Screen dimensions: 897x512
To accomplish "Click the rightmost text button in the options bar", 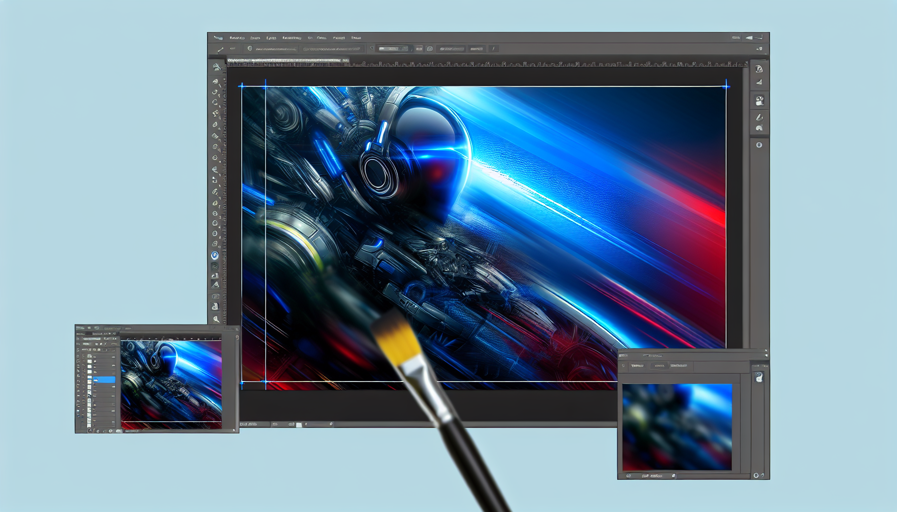I will click(477, 49).
